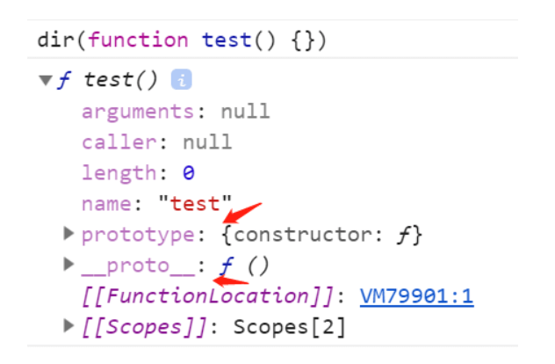Click the __proto__ property name
The image size is (555, 364).
(x=138, y=266)
